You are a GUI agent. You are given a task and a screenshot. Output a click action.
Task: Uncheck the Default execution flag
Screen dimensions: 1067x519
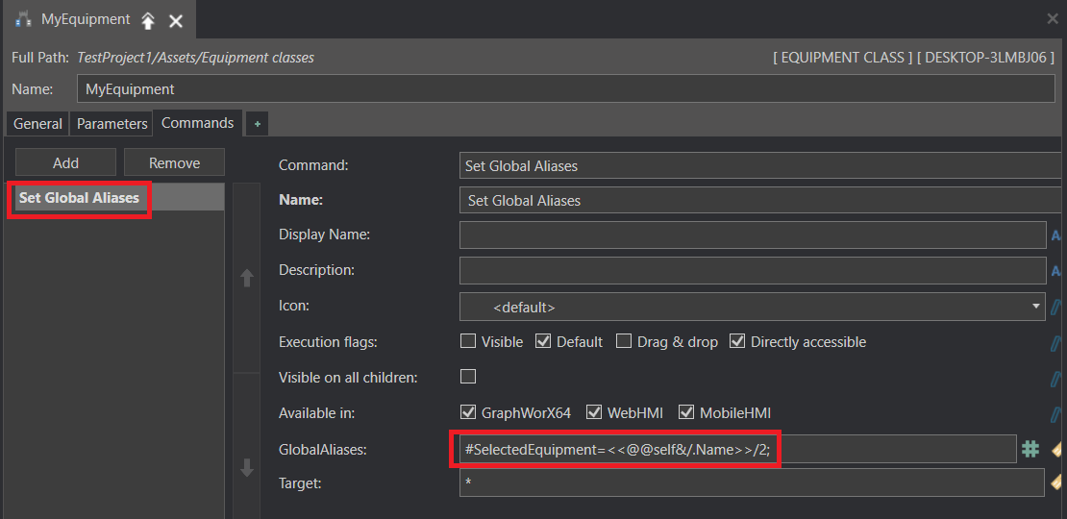click(x=543, y=341)
